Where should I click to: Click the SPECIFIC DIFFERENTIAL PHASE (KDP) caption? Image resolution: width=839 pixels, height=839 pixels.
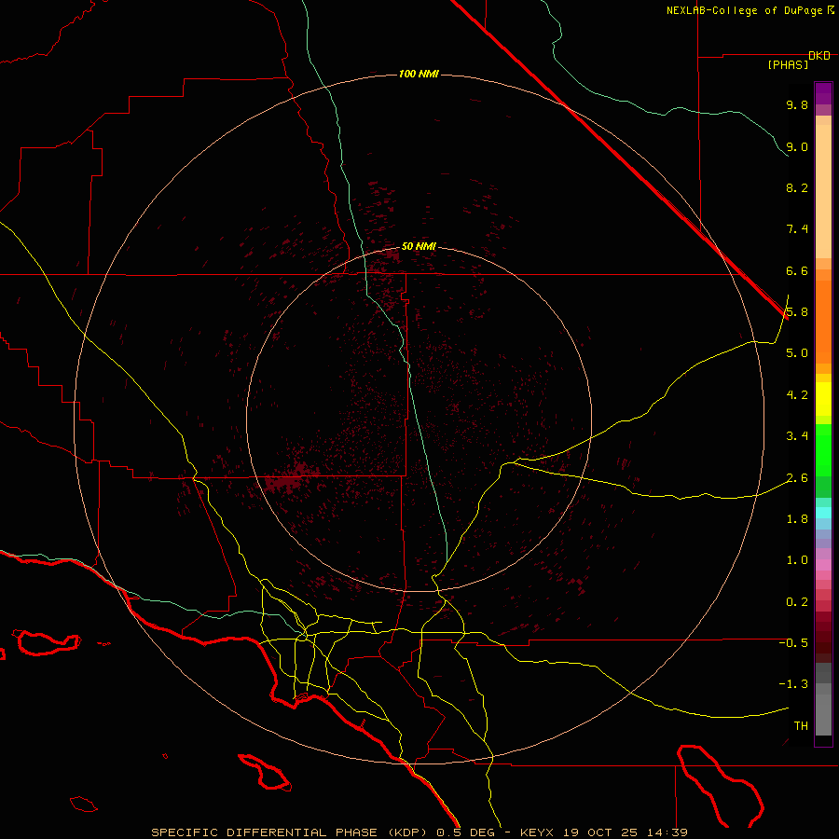289,832
